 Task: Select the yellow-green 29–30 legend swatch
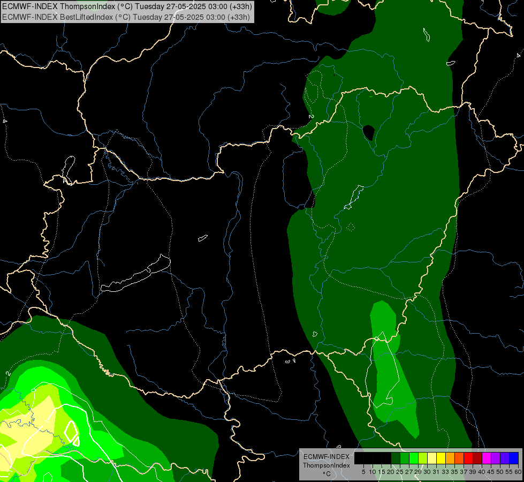423,458
